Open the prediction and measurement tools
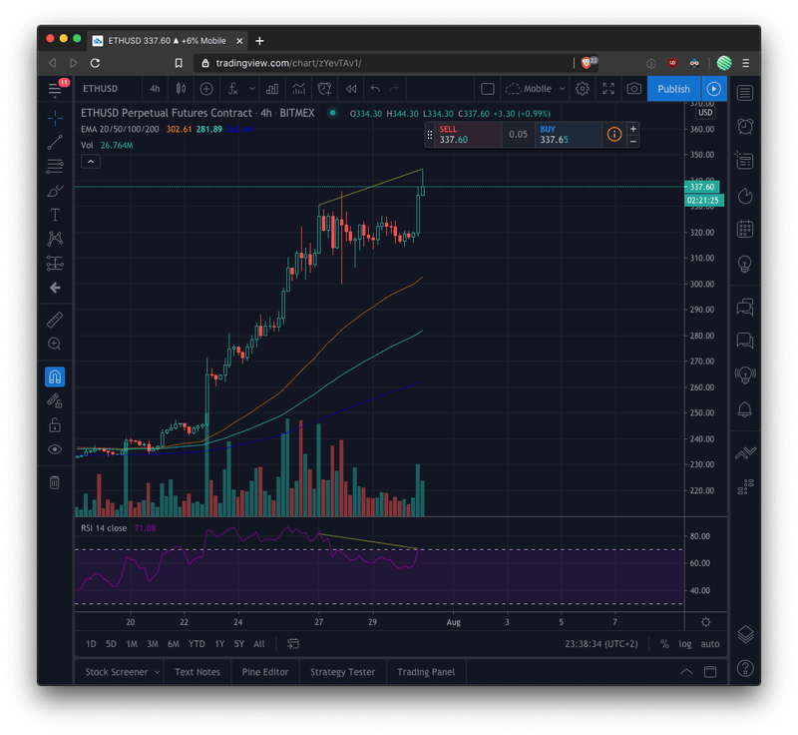This screenshot has width=798, height=735. (55, 263)
